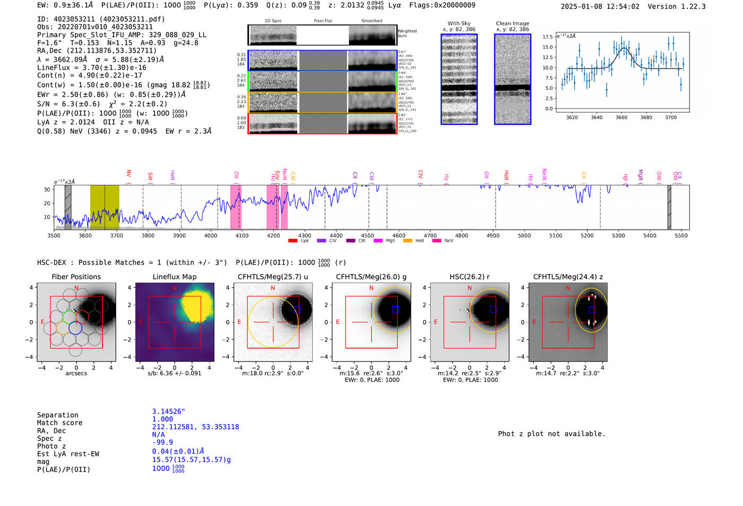Click the yellow highlighted band in the spectrum

tap(105, 207)
